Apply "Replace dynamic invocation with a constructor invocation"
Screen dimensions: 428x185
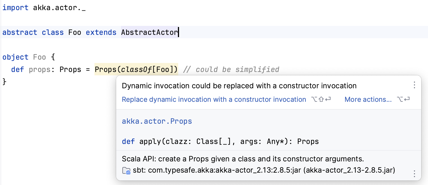(214, 100)
